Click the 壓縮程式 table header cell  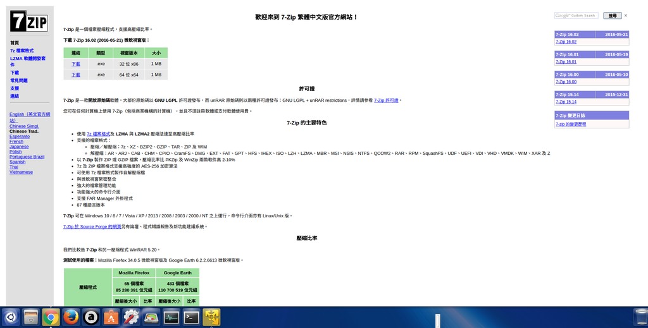tap(88, 287)
